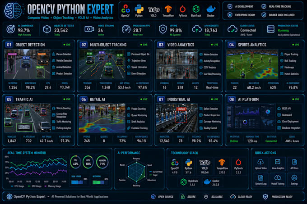Click the Sports Analytics soccer field thumbnail

[252, 64]
